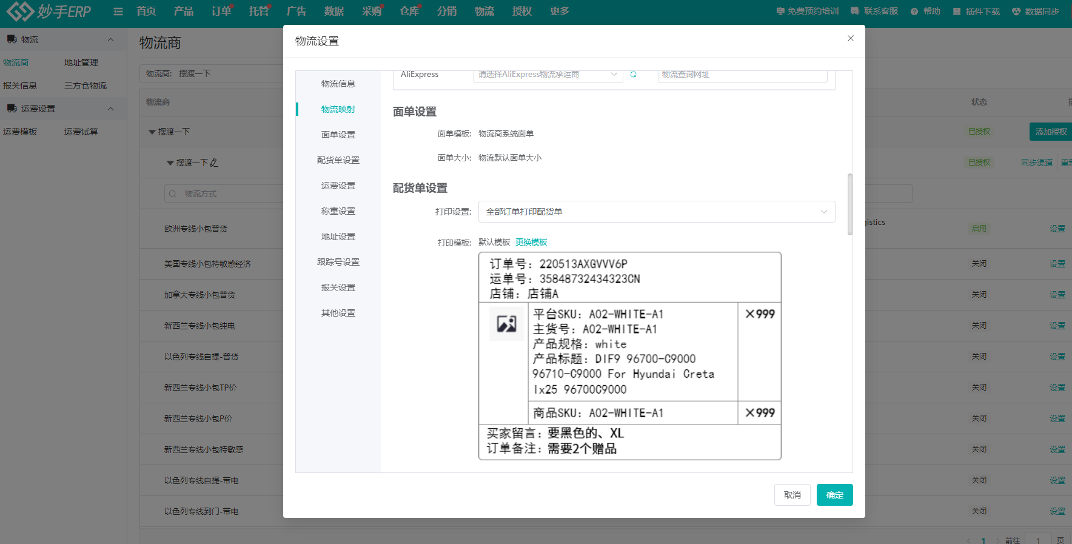Open AliExpress logistics carrier dropdown
Screen dimensions: 1072x544
click(x=548, y=75)
